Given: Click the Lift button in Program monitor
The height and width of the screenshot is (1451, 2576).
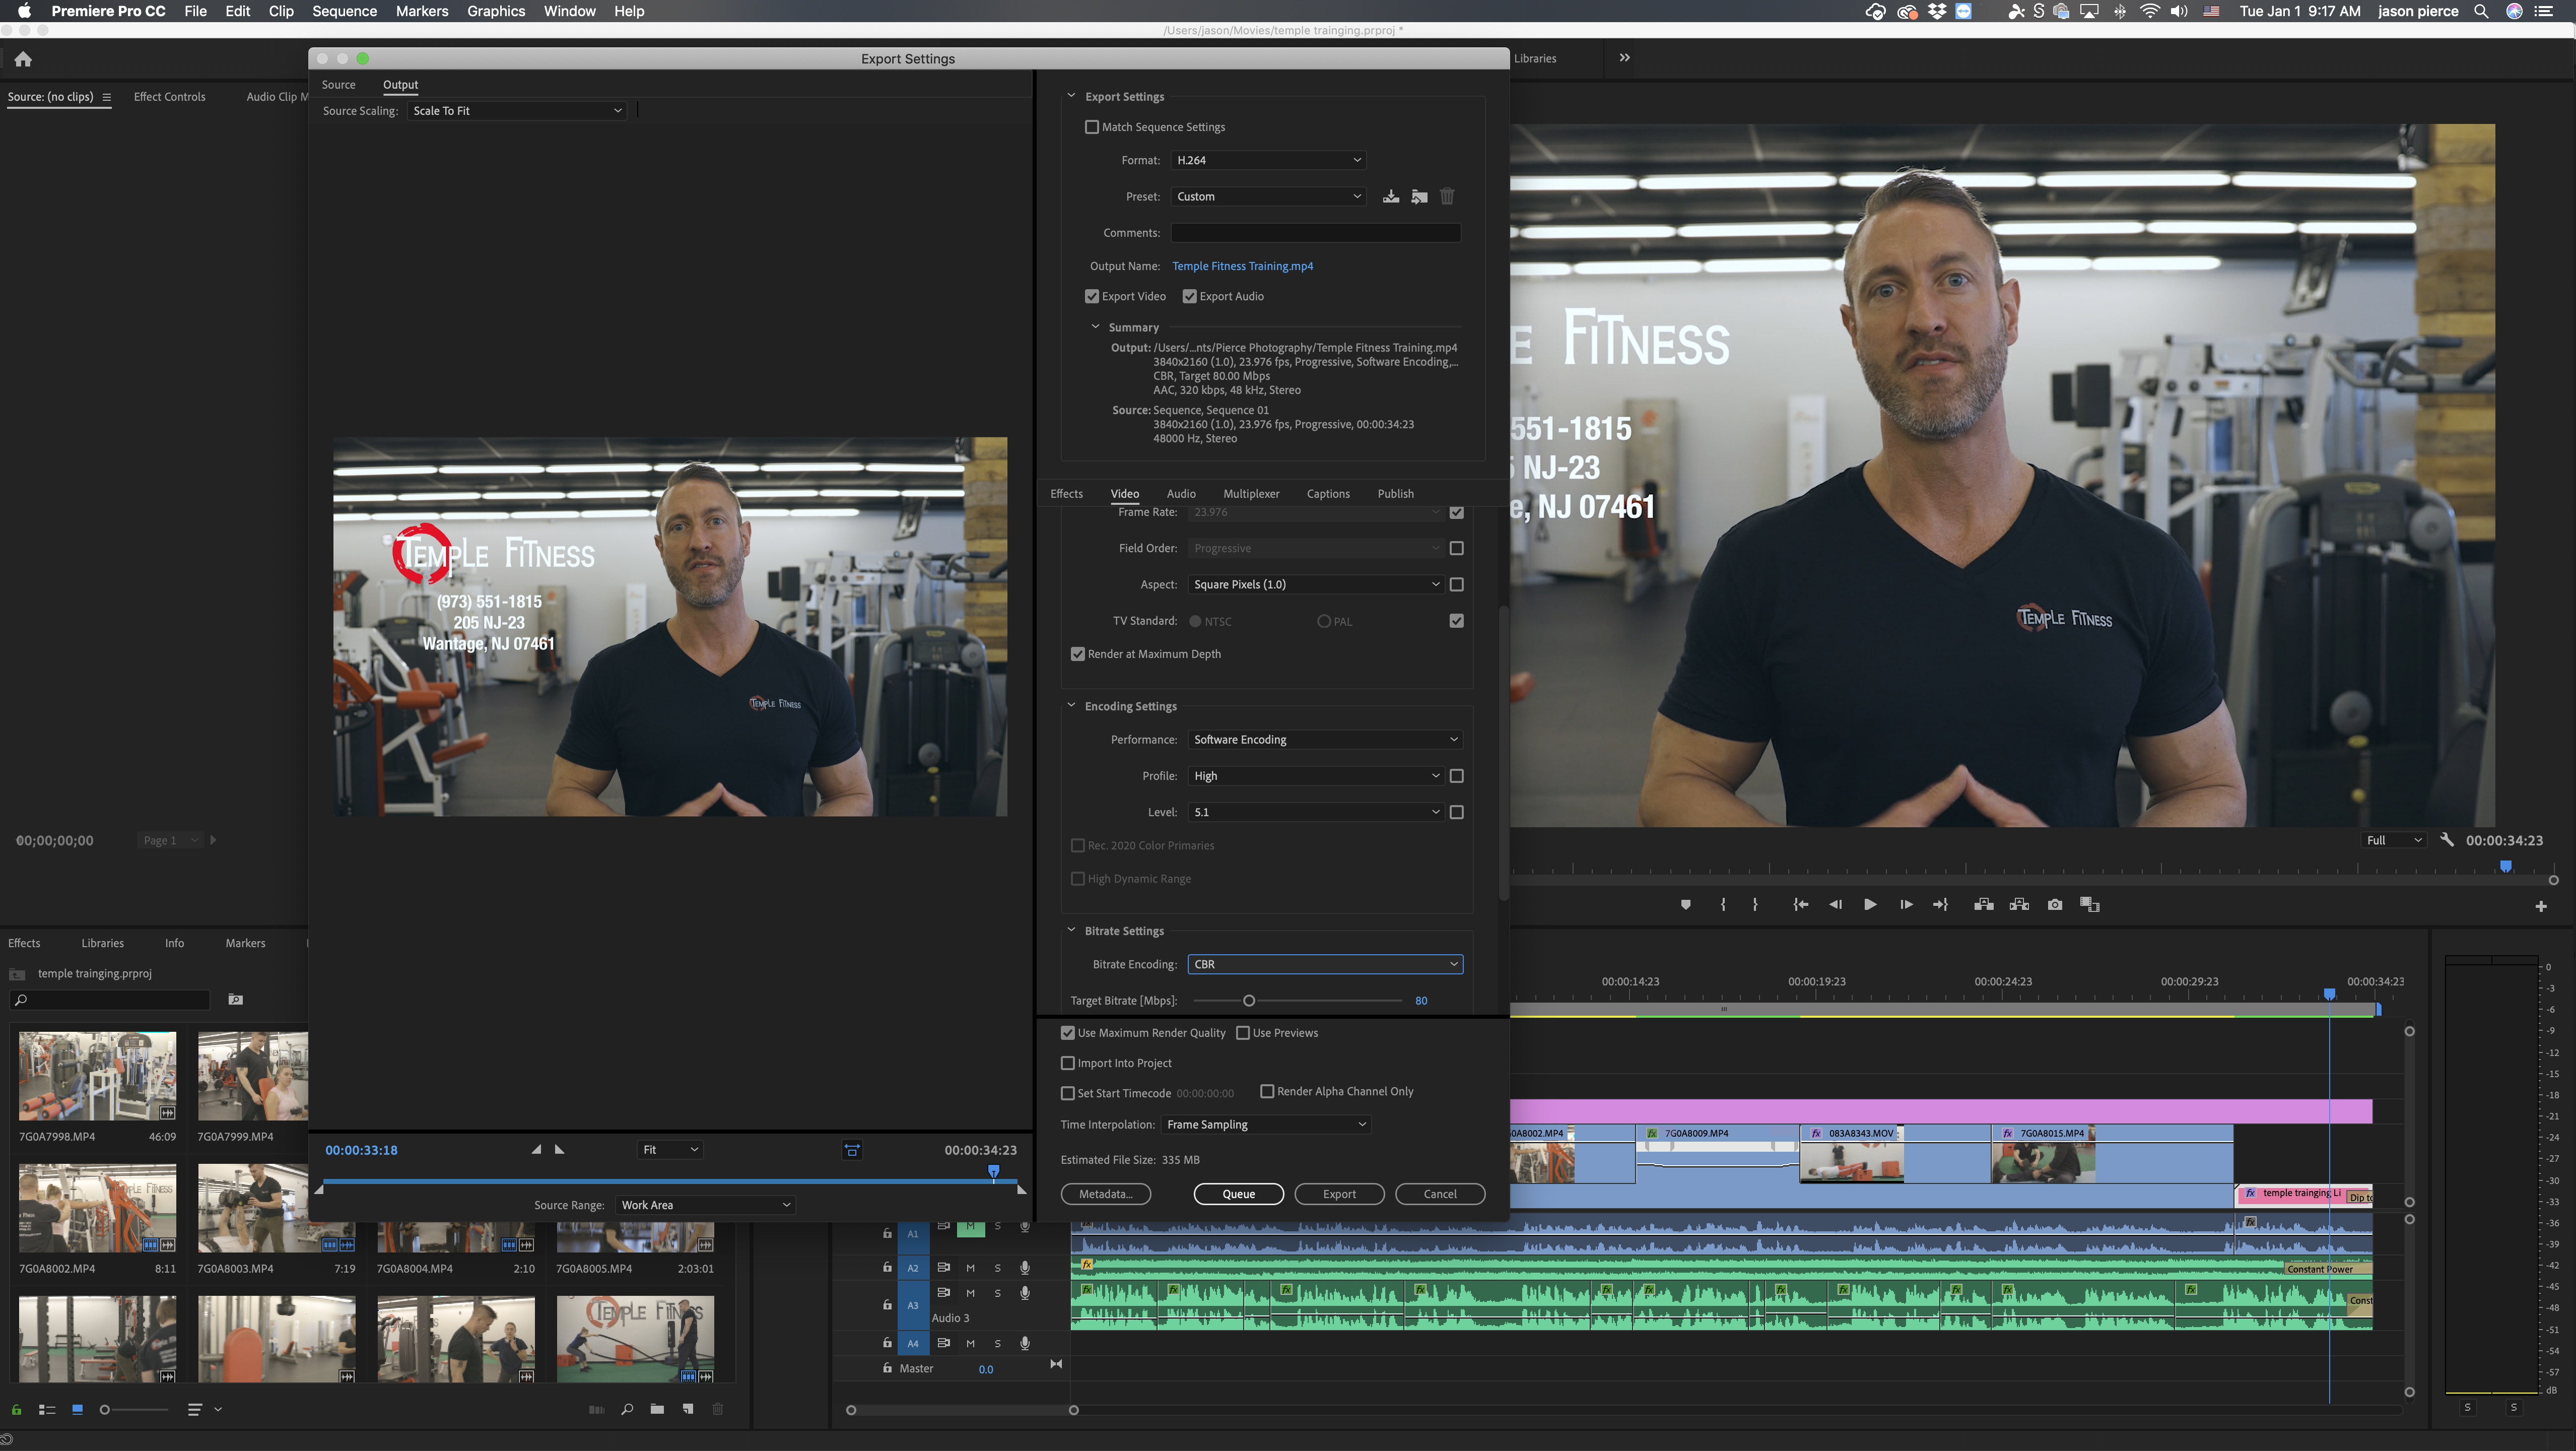Looking at the screenshot, I should (1984, 904).
